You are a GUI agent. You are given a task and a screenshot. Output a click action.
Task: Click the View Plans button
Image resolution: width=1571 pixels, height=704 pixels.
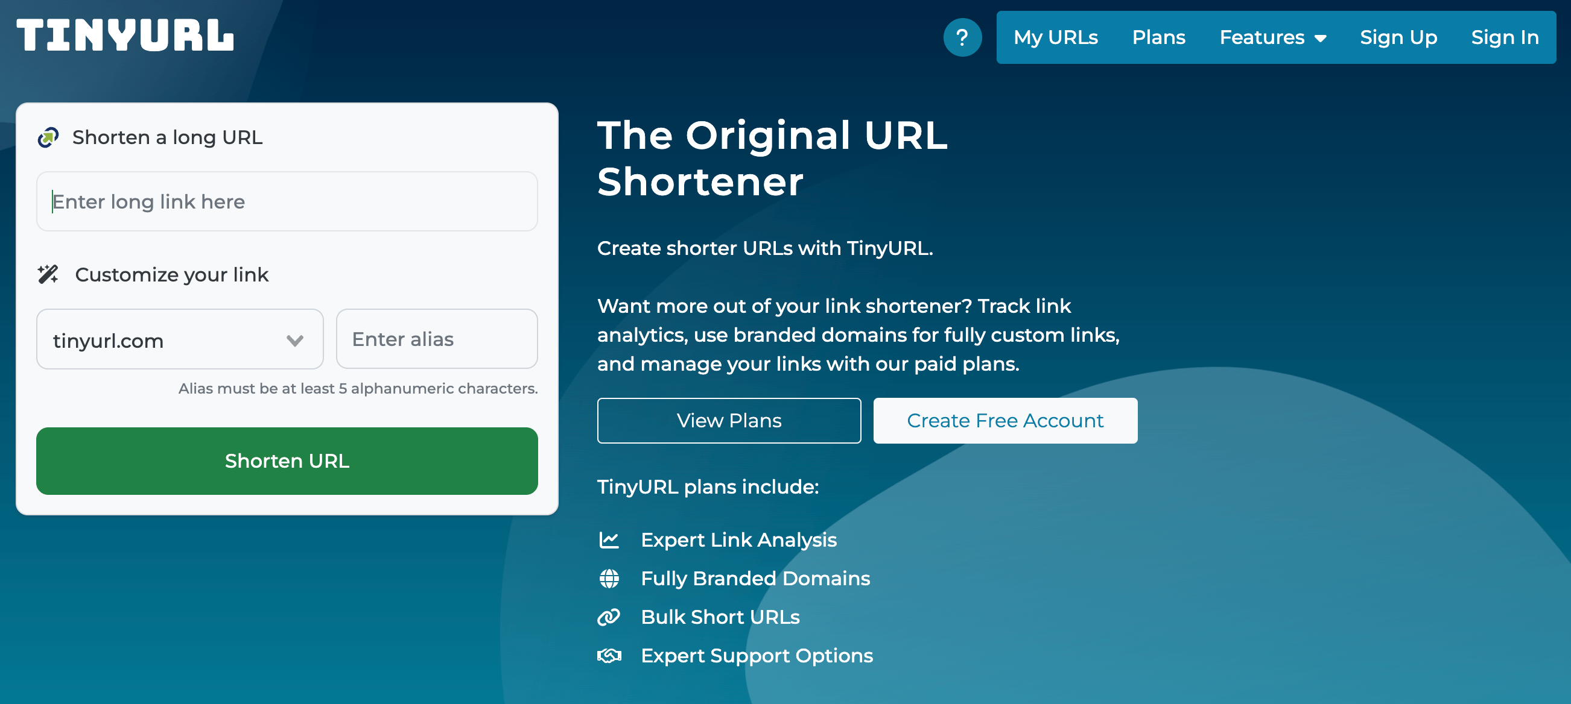point(729,421)
